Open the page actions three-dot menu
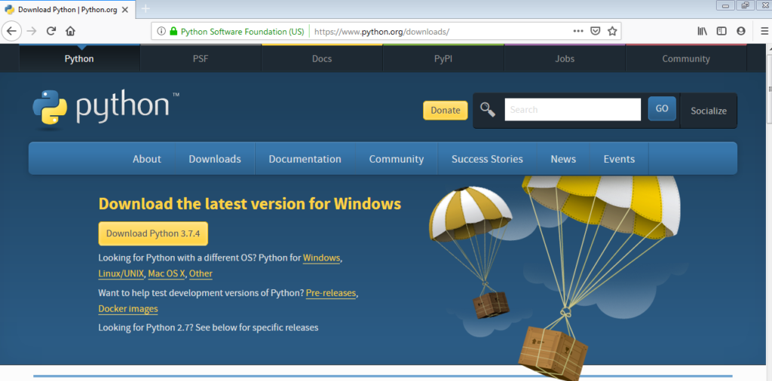The image size is (772, 381). (578, 31)
